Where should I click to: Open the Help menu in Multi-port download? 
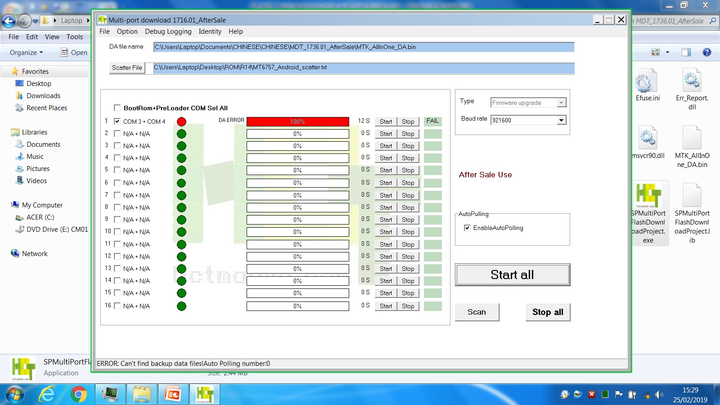click(236, 31)
